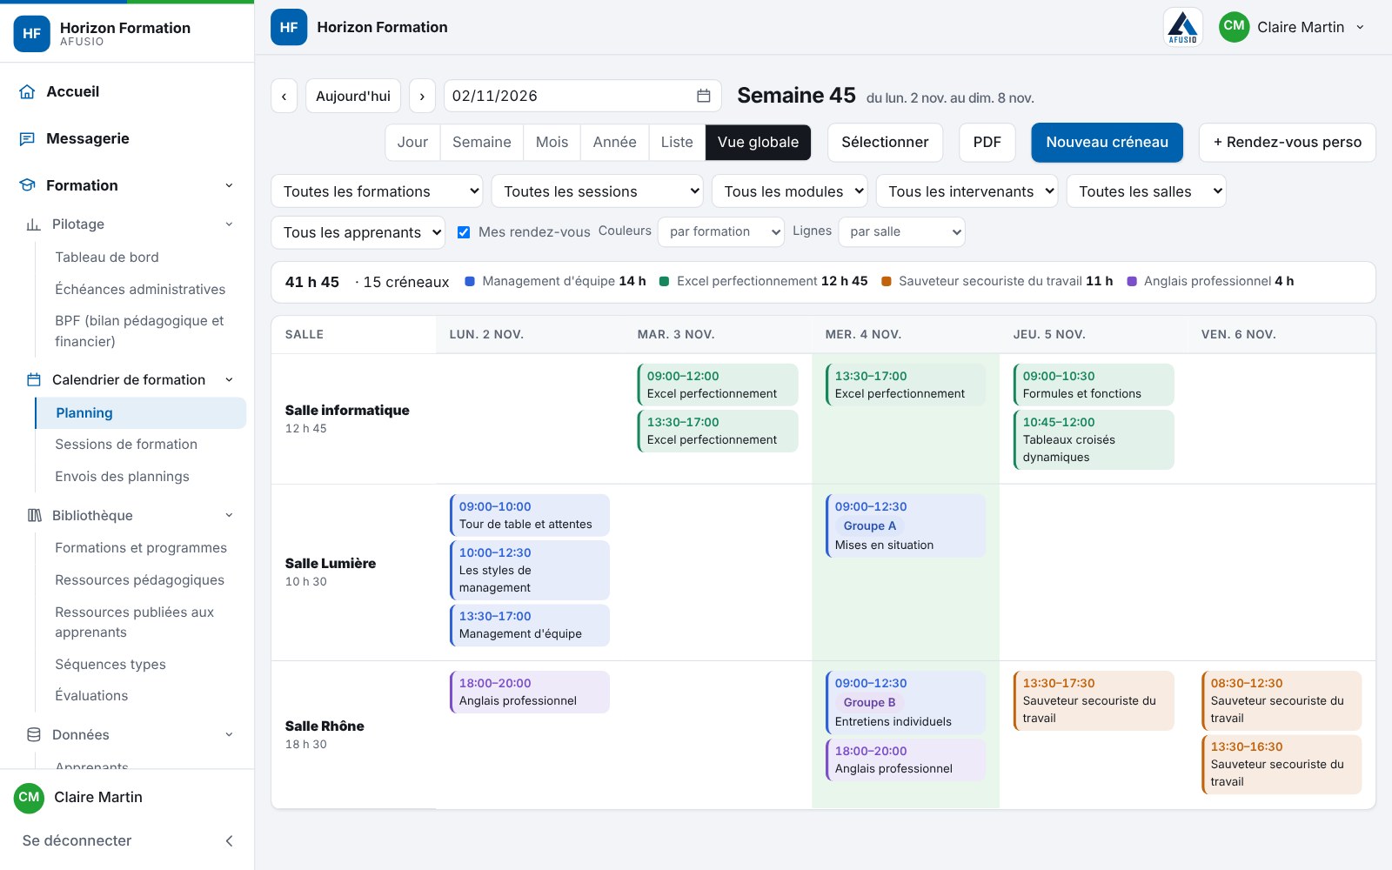This screenshot has width=1392, height=870.
Task: Click the Accueil home icon
Action: (28, 91)
